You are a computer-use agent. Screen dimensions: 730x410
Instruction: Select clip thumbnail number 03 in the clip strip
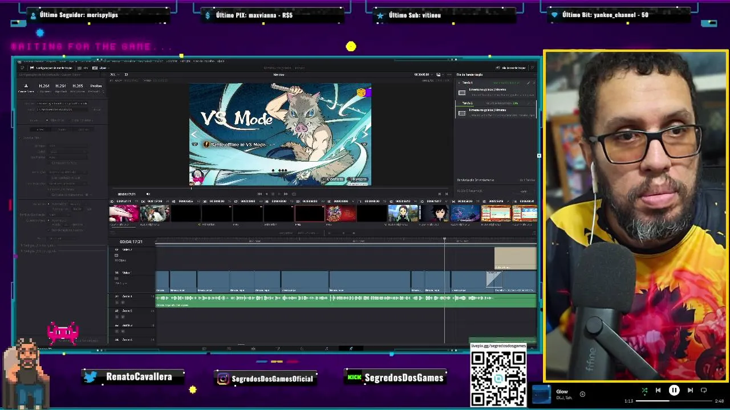tap(124, 214)
